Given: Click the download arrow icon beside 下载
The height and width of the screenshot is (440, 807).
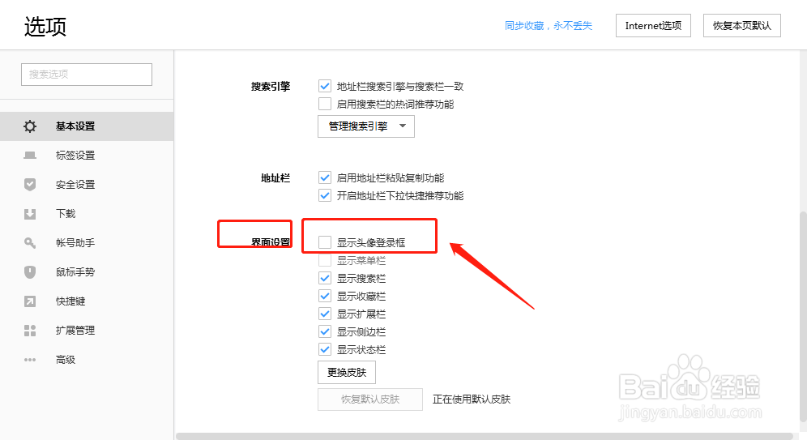Looking at the screenshot, I should point(30,214).
